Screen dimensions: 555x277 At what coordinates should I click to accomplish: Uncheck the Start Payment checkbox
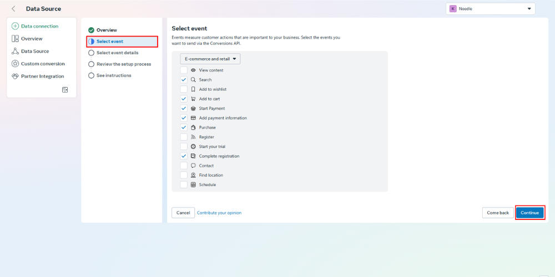184,109
